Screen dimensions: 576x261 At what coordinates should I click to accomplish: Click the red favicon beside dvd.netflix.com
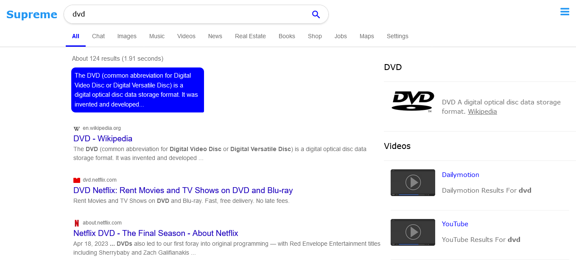pyautogui.click(x=77, y=180)
